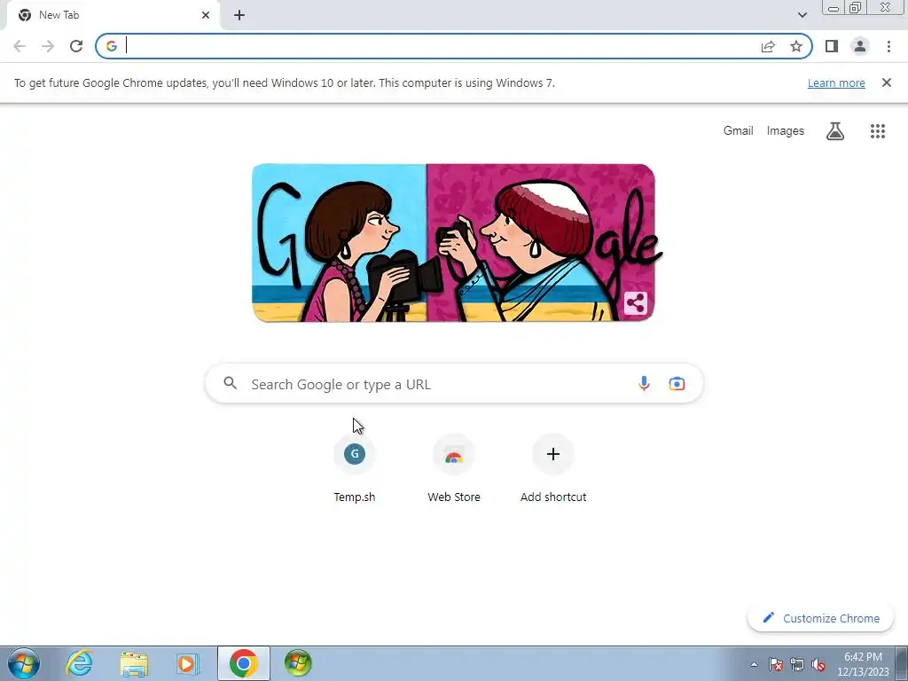Open the Google apps grid
The height and width of the screenshot is (681, 908).
point(878,131)
